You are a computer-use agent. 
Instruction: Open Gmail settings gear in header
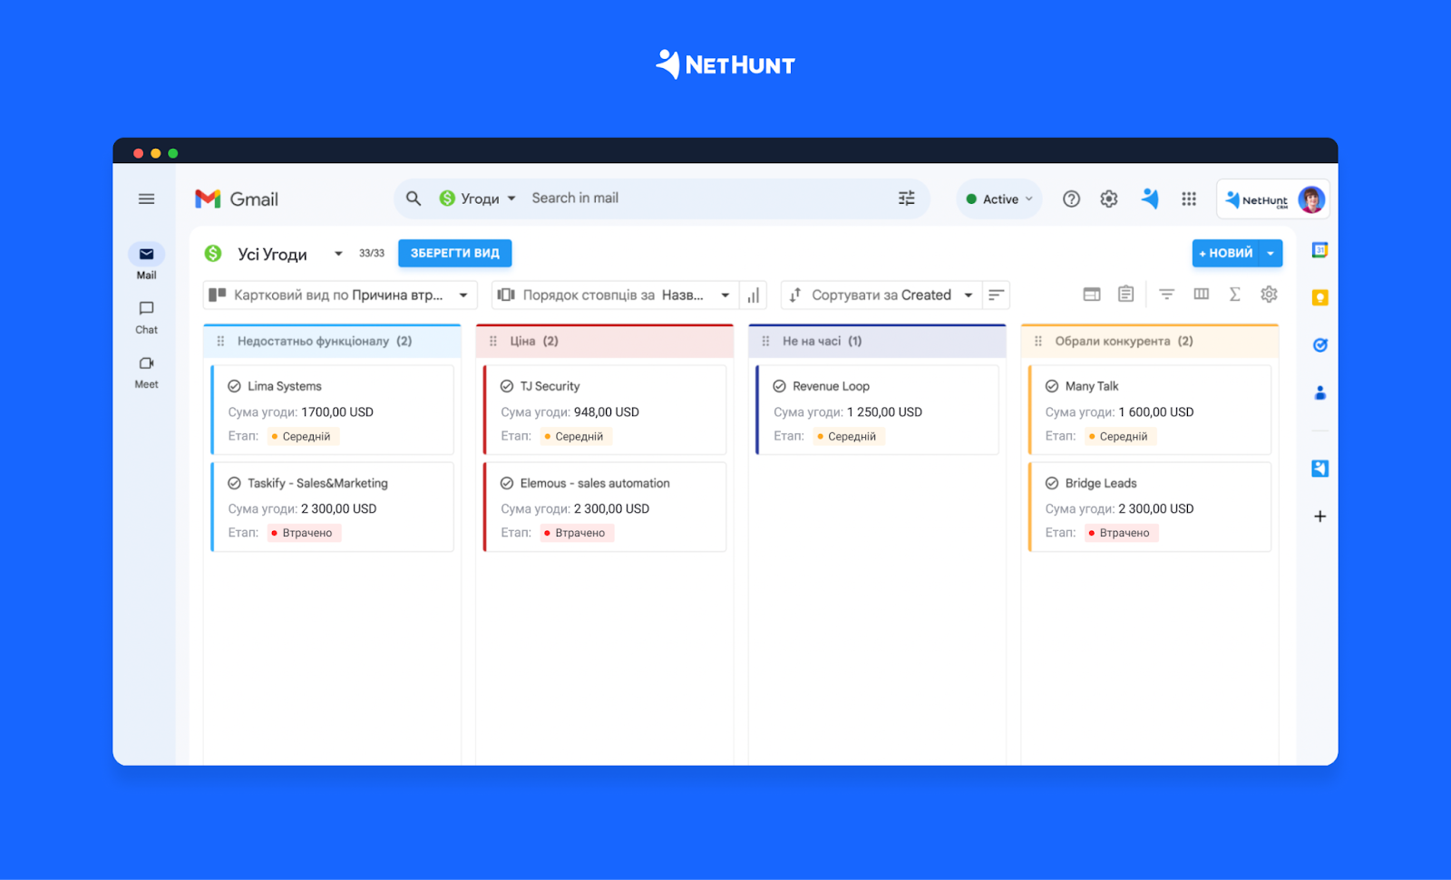point(1108,198)
